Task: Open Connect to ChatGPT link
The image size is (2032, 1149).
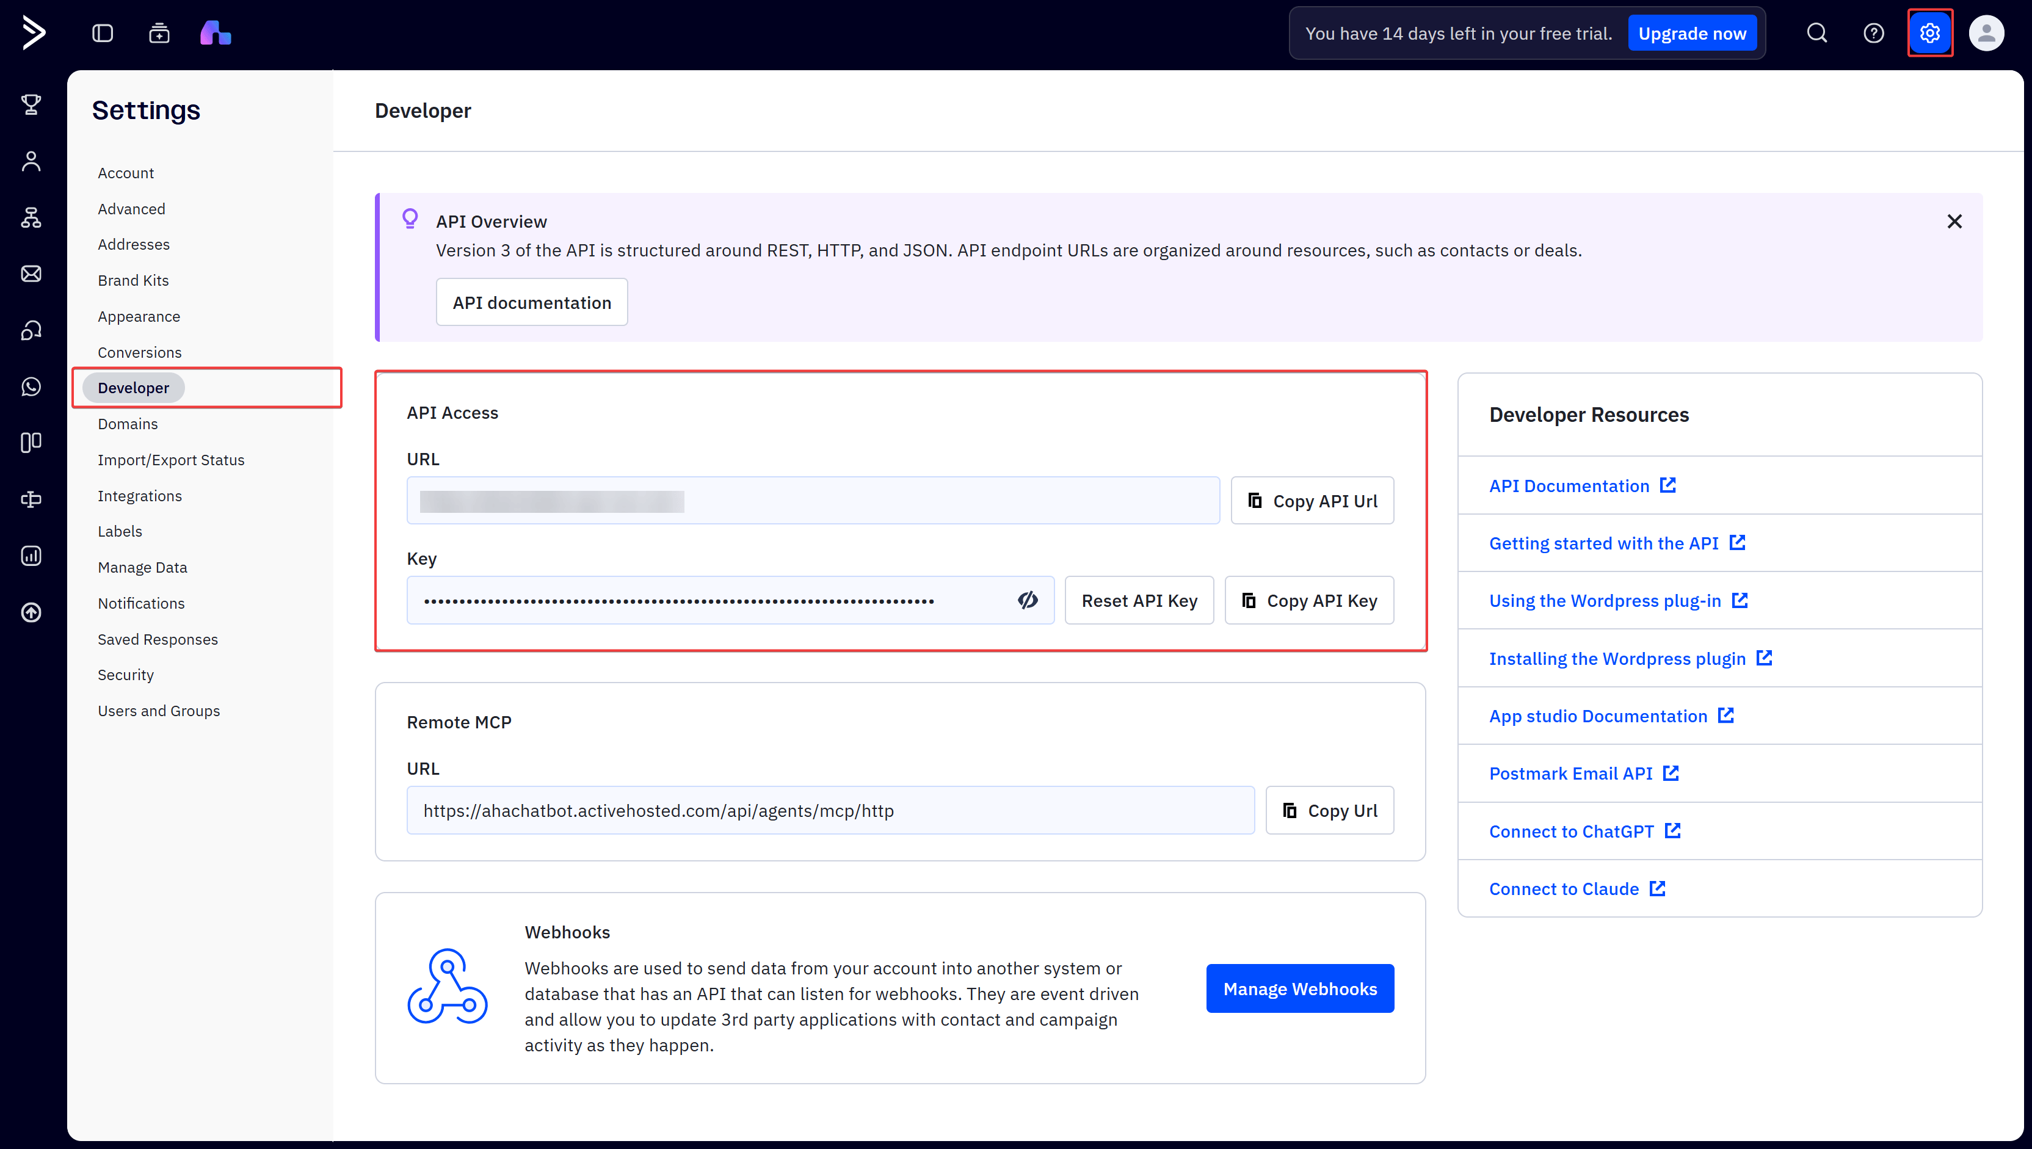Action: point(1584,832)
